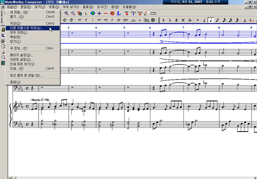
Task: Click the green circle toolbar icon
Action: (93, 13)
